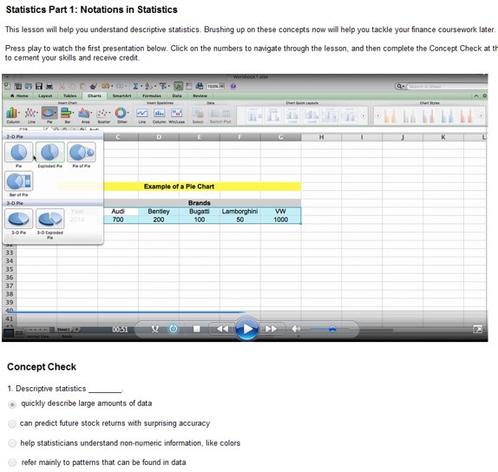The width and height of the screenshot is (498, 472).
Task: Toggle shuffle in the video player
Action: [155, 329]
